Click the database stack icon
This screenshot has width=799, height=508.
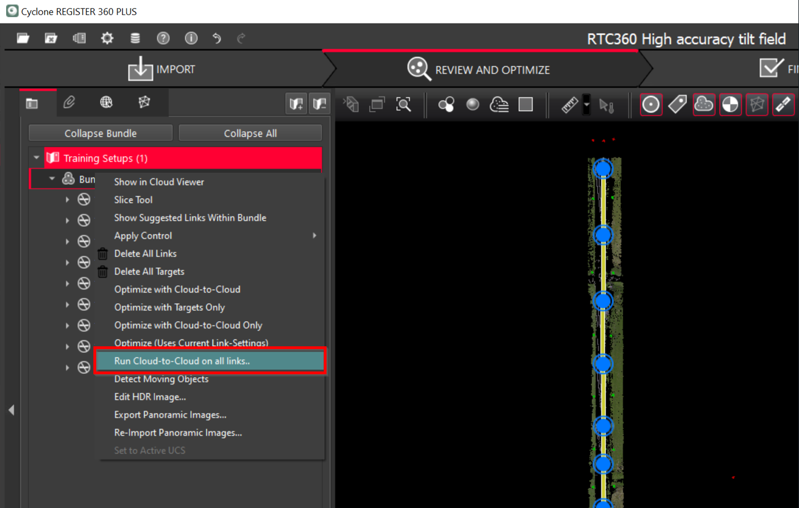click(135, 38)
